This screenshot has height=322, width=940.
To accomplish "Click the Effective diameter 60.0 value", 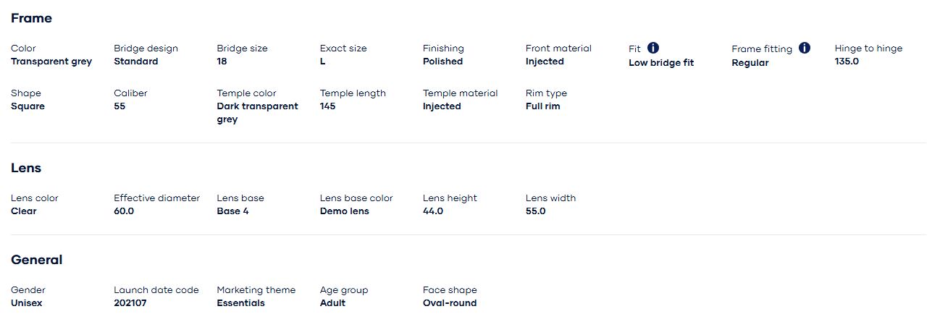I will tap(124, 211).
